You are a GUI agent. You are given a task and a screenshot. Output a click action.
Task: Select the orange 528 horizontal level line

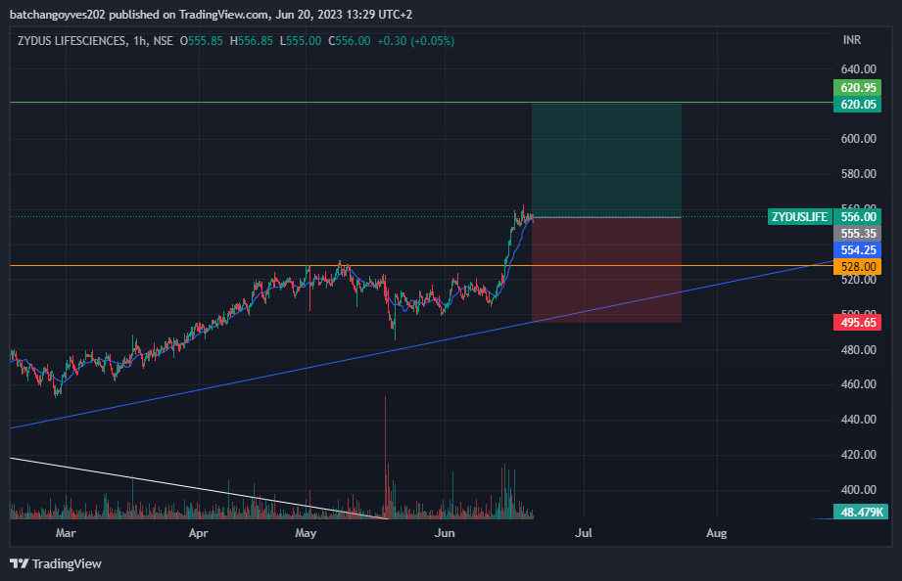(422, 265)
